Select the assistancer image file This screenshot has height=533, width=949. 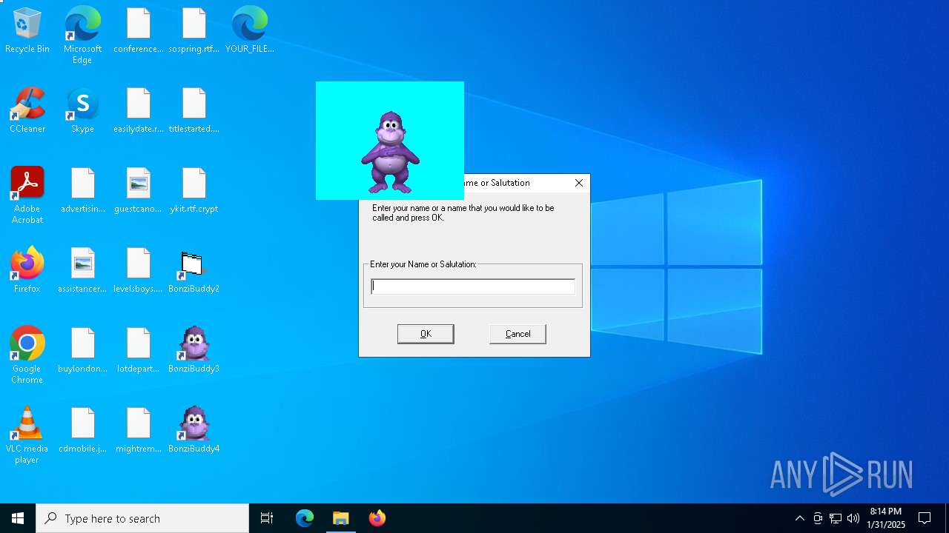pyautogui.click(x=83, y=271)
